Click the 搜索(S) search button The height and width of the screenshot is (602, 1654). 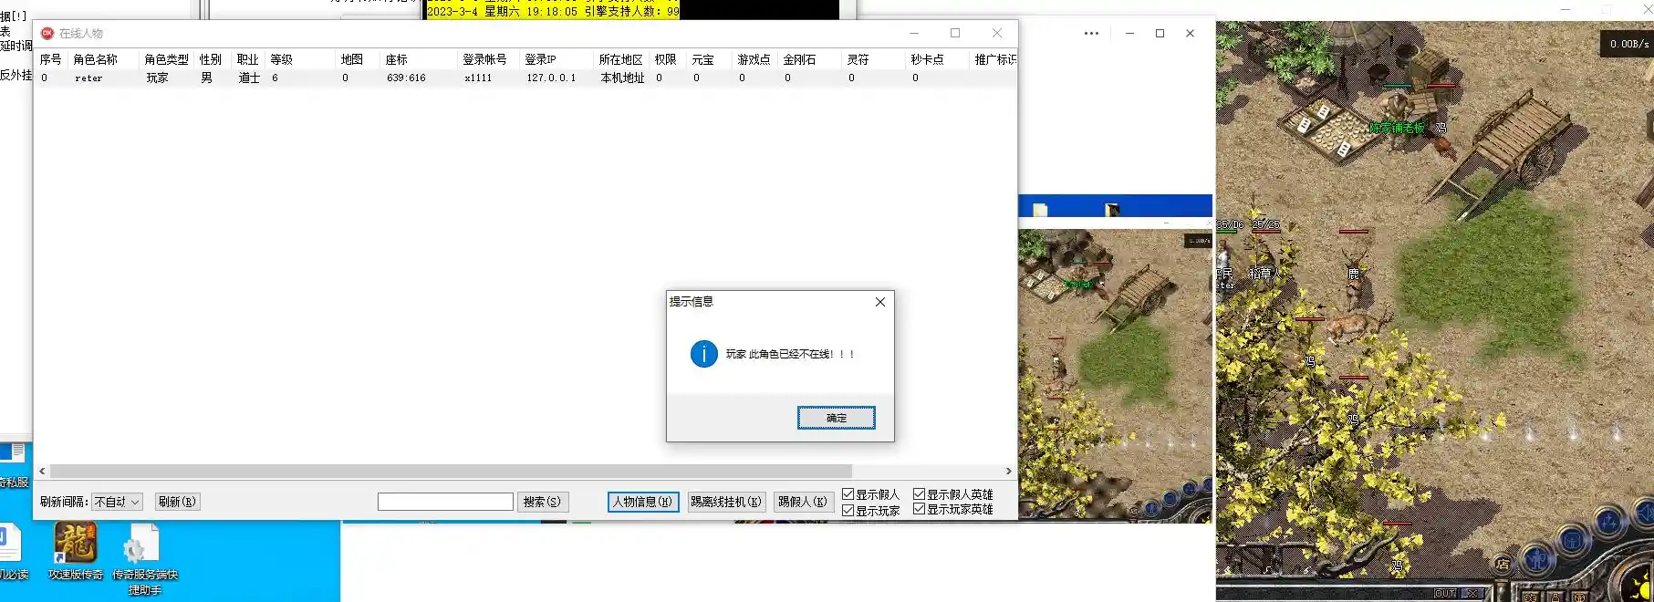pos(543,502)
